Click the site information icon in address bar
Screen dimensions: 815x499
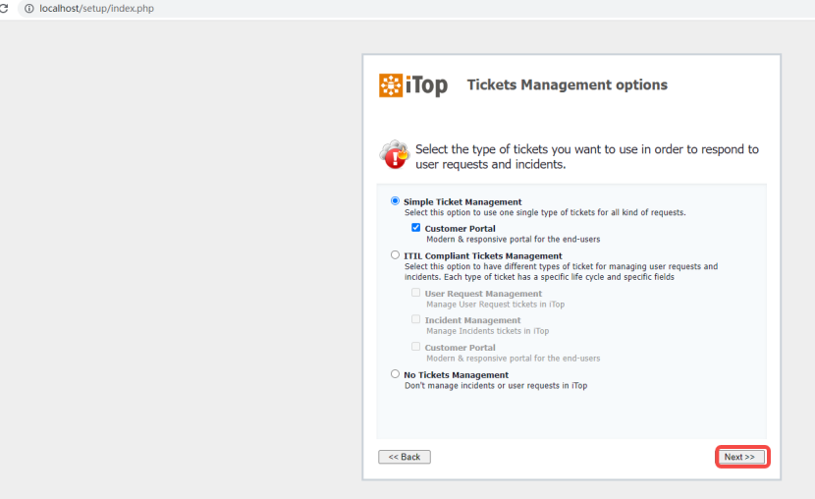click(29, 8)
